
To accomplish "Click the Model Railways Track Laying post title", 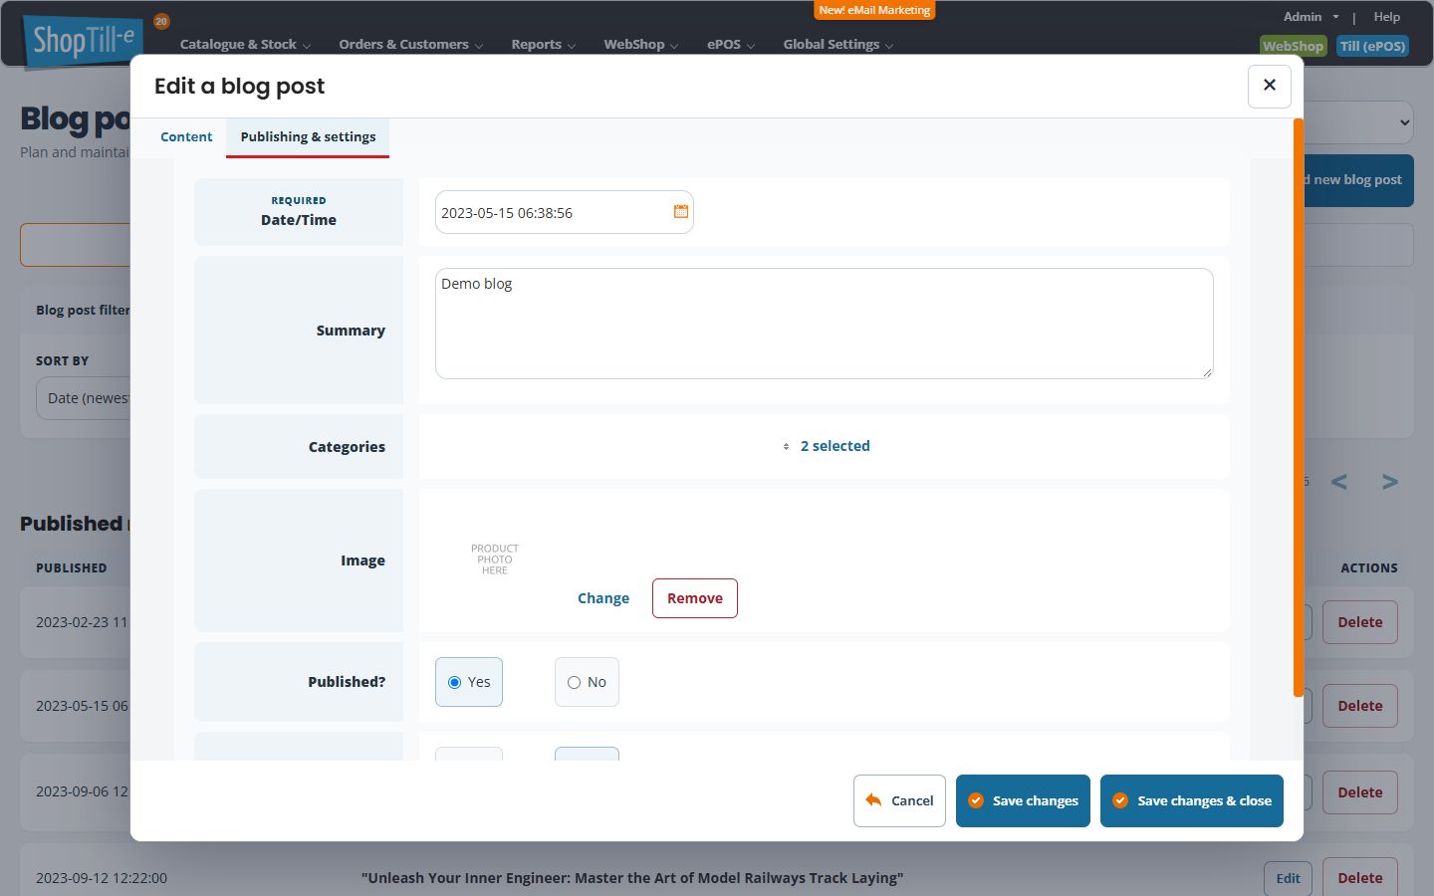I will 632,878.
